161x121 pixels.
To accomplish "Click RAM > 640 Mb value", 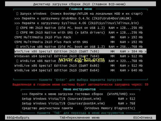I will [x=131, y=70].
